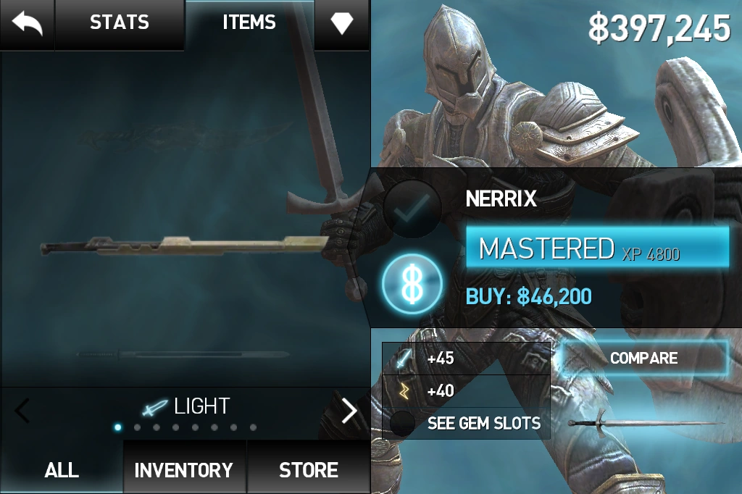Tap the light sword category icon
This screenshot has width=742, height=494.
coord(155,407)
